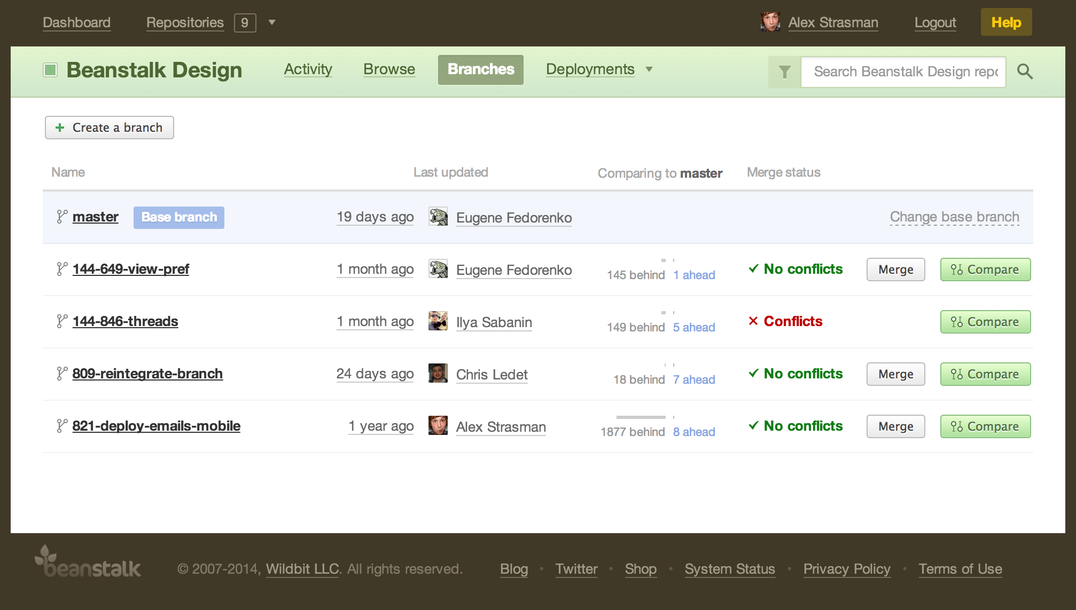Click 5 ahead for 144-846-threads
The height and width of the screenshot is (610, 1076).
coord(694,327)
